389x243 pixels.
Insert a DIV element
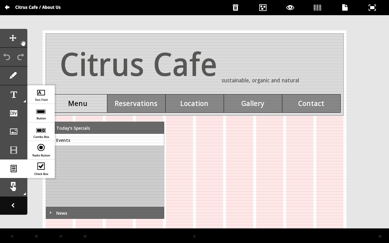(13, 113)
